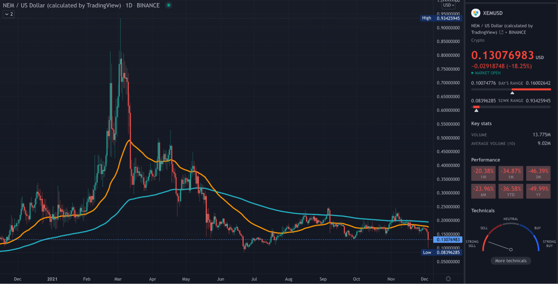Viewport: 558px width, 284px height.
Task: Select the 1M performance tile
Action: (x=511, y=174)
